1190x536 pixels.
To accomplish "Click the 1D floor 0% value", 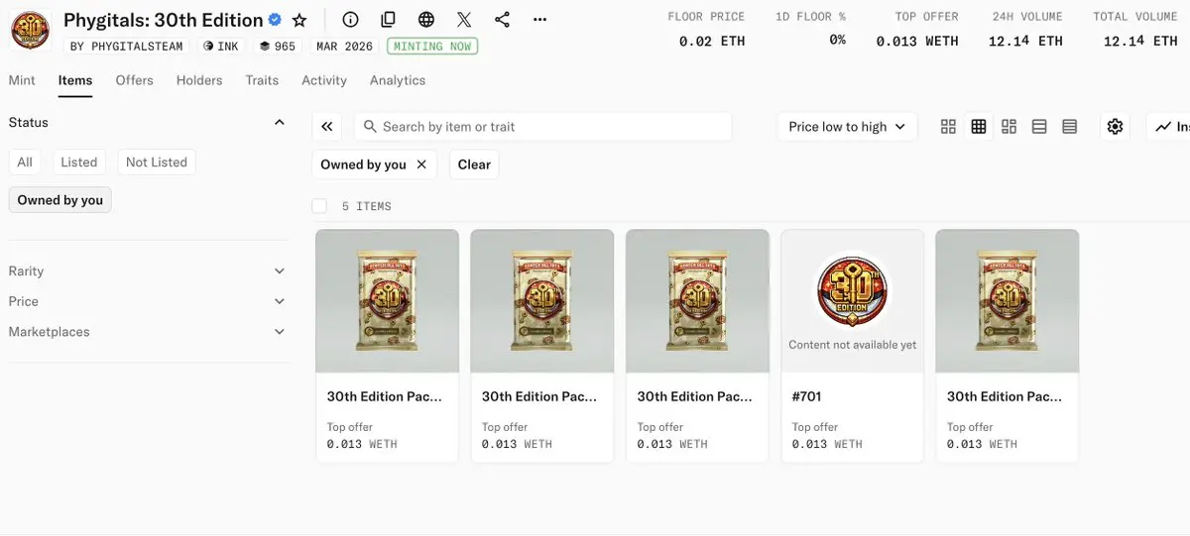I will point(837,41).
